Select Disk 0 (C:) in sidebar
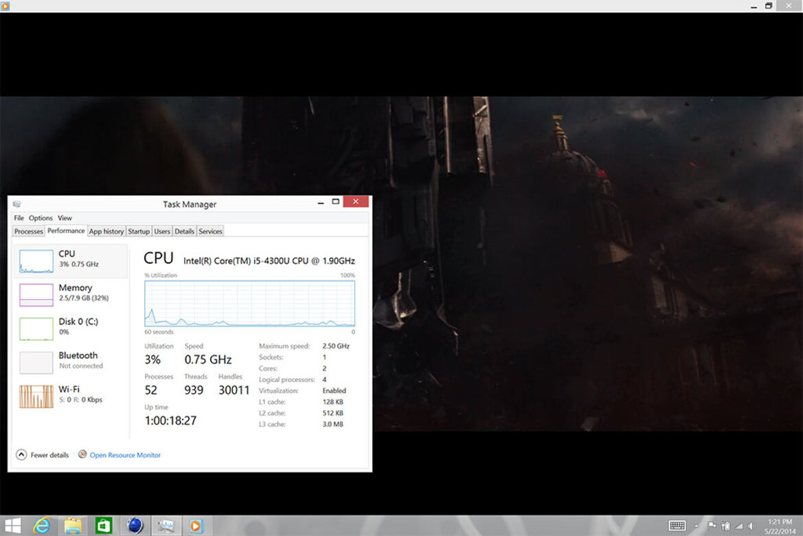 71,328
